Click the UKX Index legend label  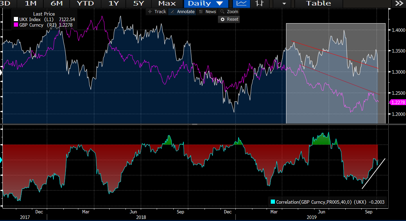click(x=30, y=19)
